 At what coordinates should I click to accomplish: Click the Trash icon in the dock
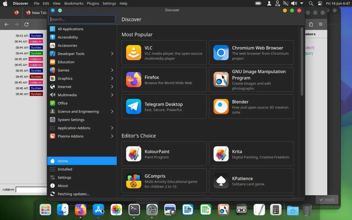[307, 210]
